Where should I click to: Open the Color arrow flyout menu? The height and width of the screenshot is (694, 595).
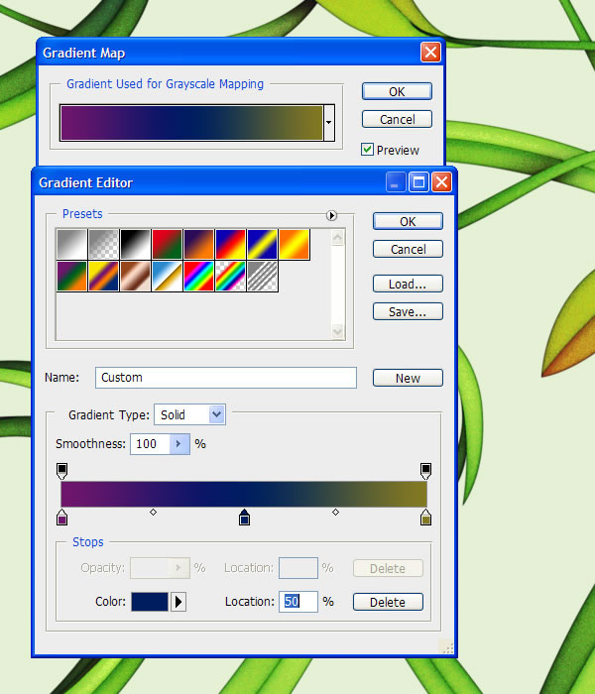click(x=178, y=602)
